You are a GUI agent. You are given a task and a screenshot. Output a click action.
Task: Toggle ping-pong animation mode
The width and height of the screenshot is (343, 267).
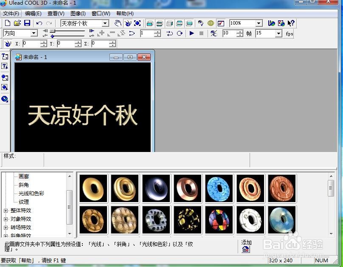(169, 34)
